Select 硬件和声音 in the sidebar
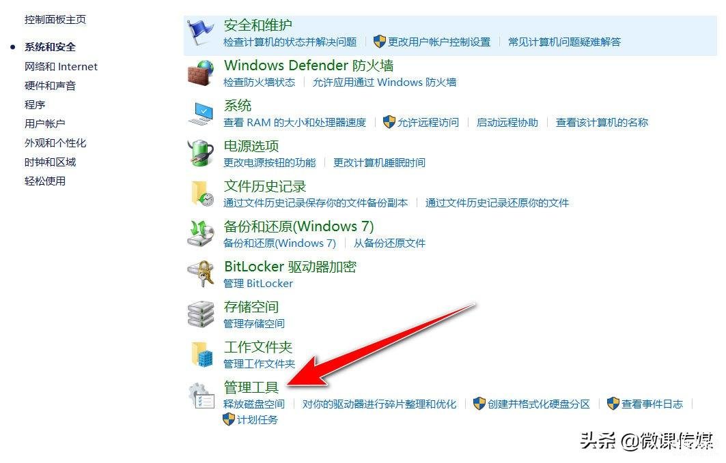This screenshot has height=463, width=726. click(x=50, y=86)
